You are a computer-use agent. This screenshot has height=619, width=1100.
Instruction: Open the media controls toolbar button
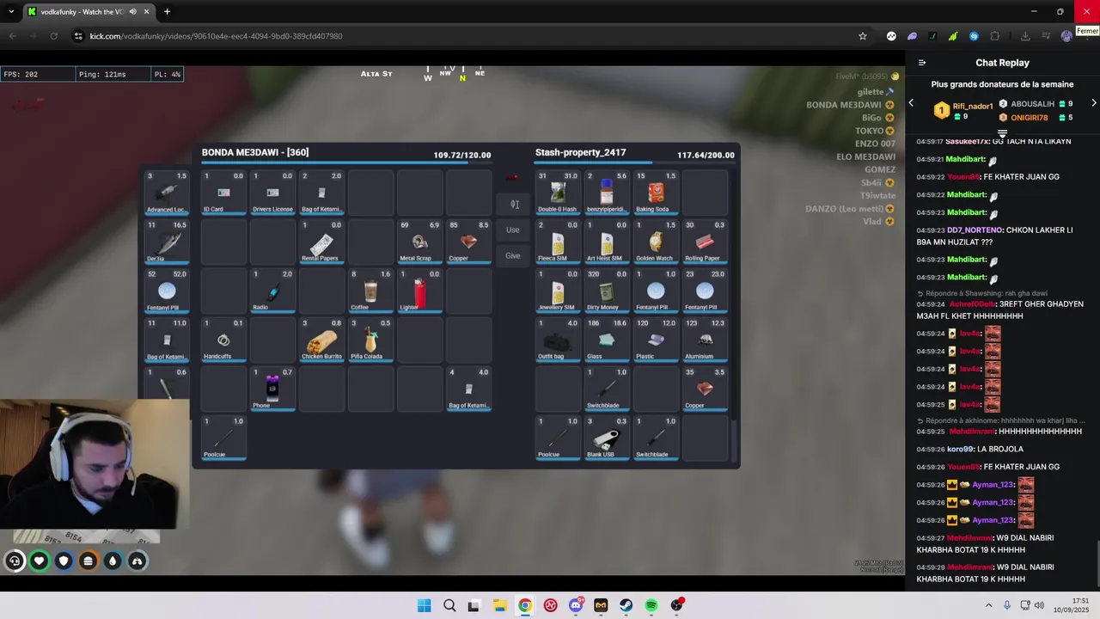click(x=1046, y=36)
